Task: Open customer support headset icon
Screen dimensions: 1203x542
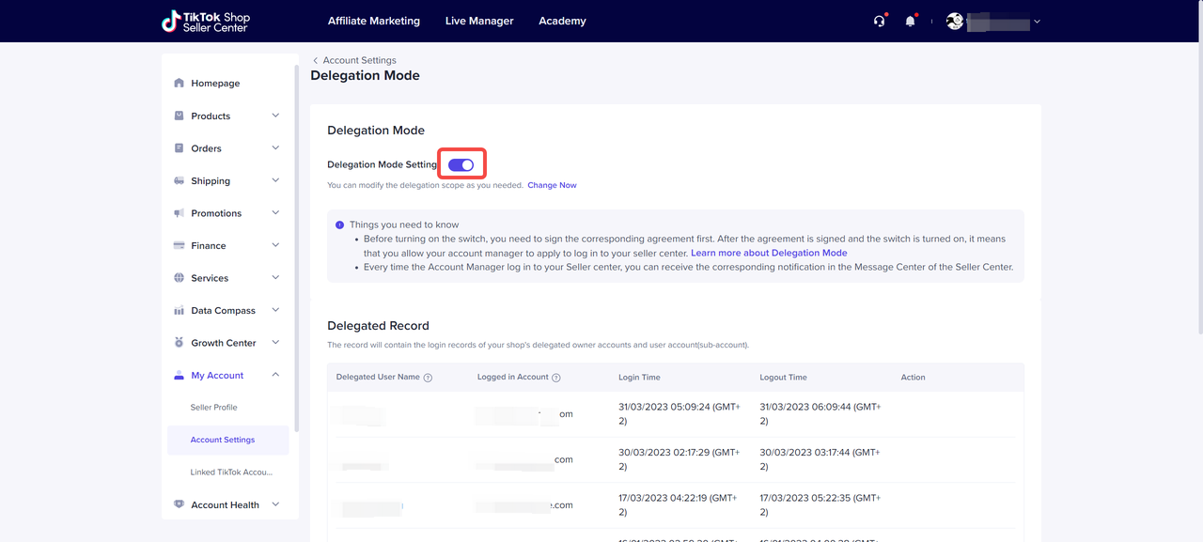Action: click(879, 22)
